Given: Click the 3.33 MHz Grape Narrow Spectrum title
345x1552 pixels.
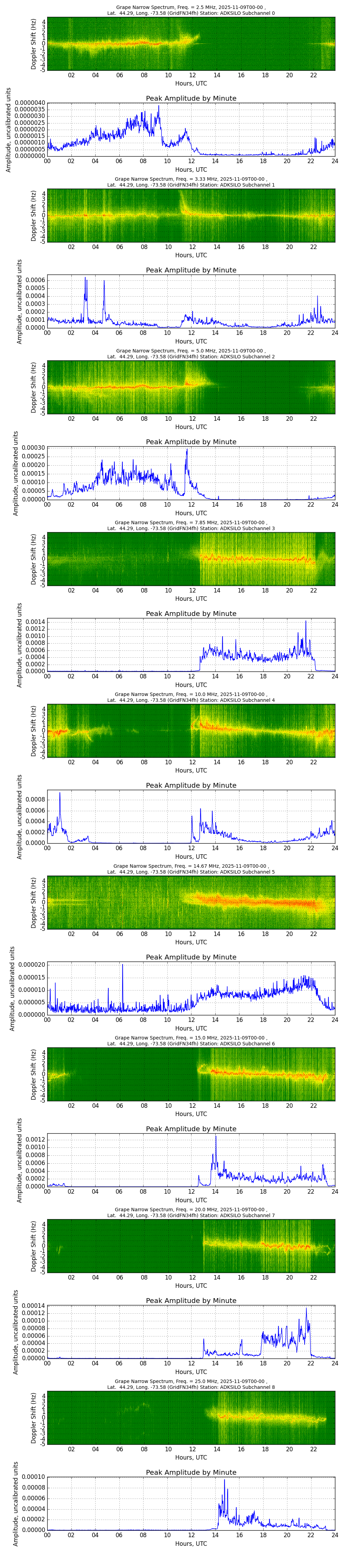Looking at the screenshot, I should (x=190, y=182).
